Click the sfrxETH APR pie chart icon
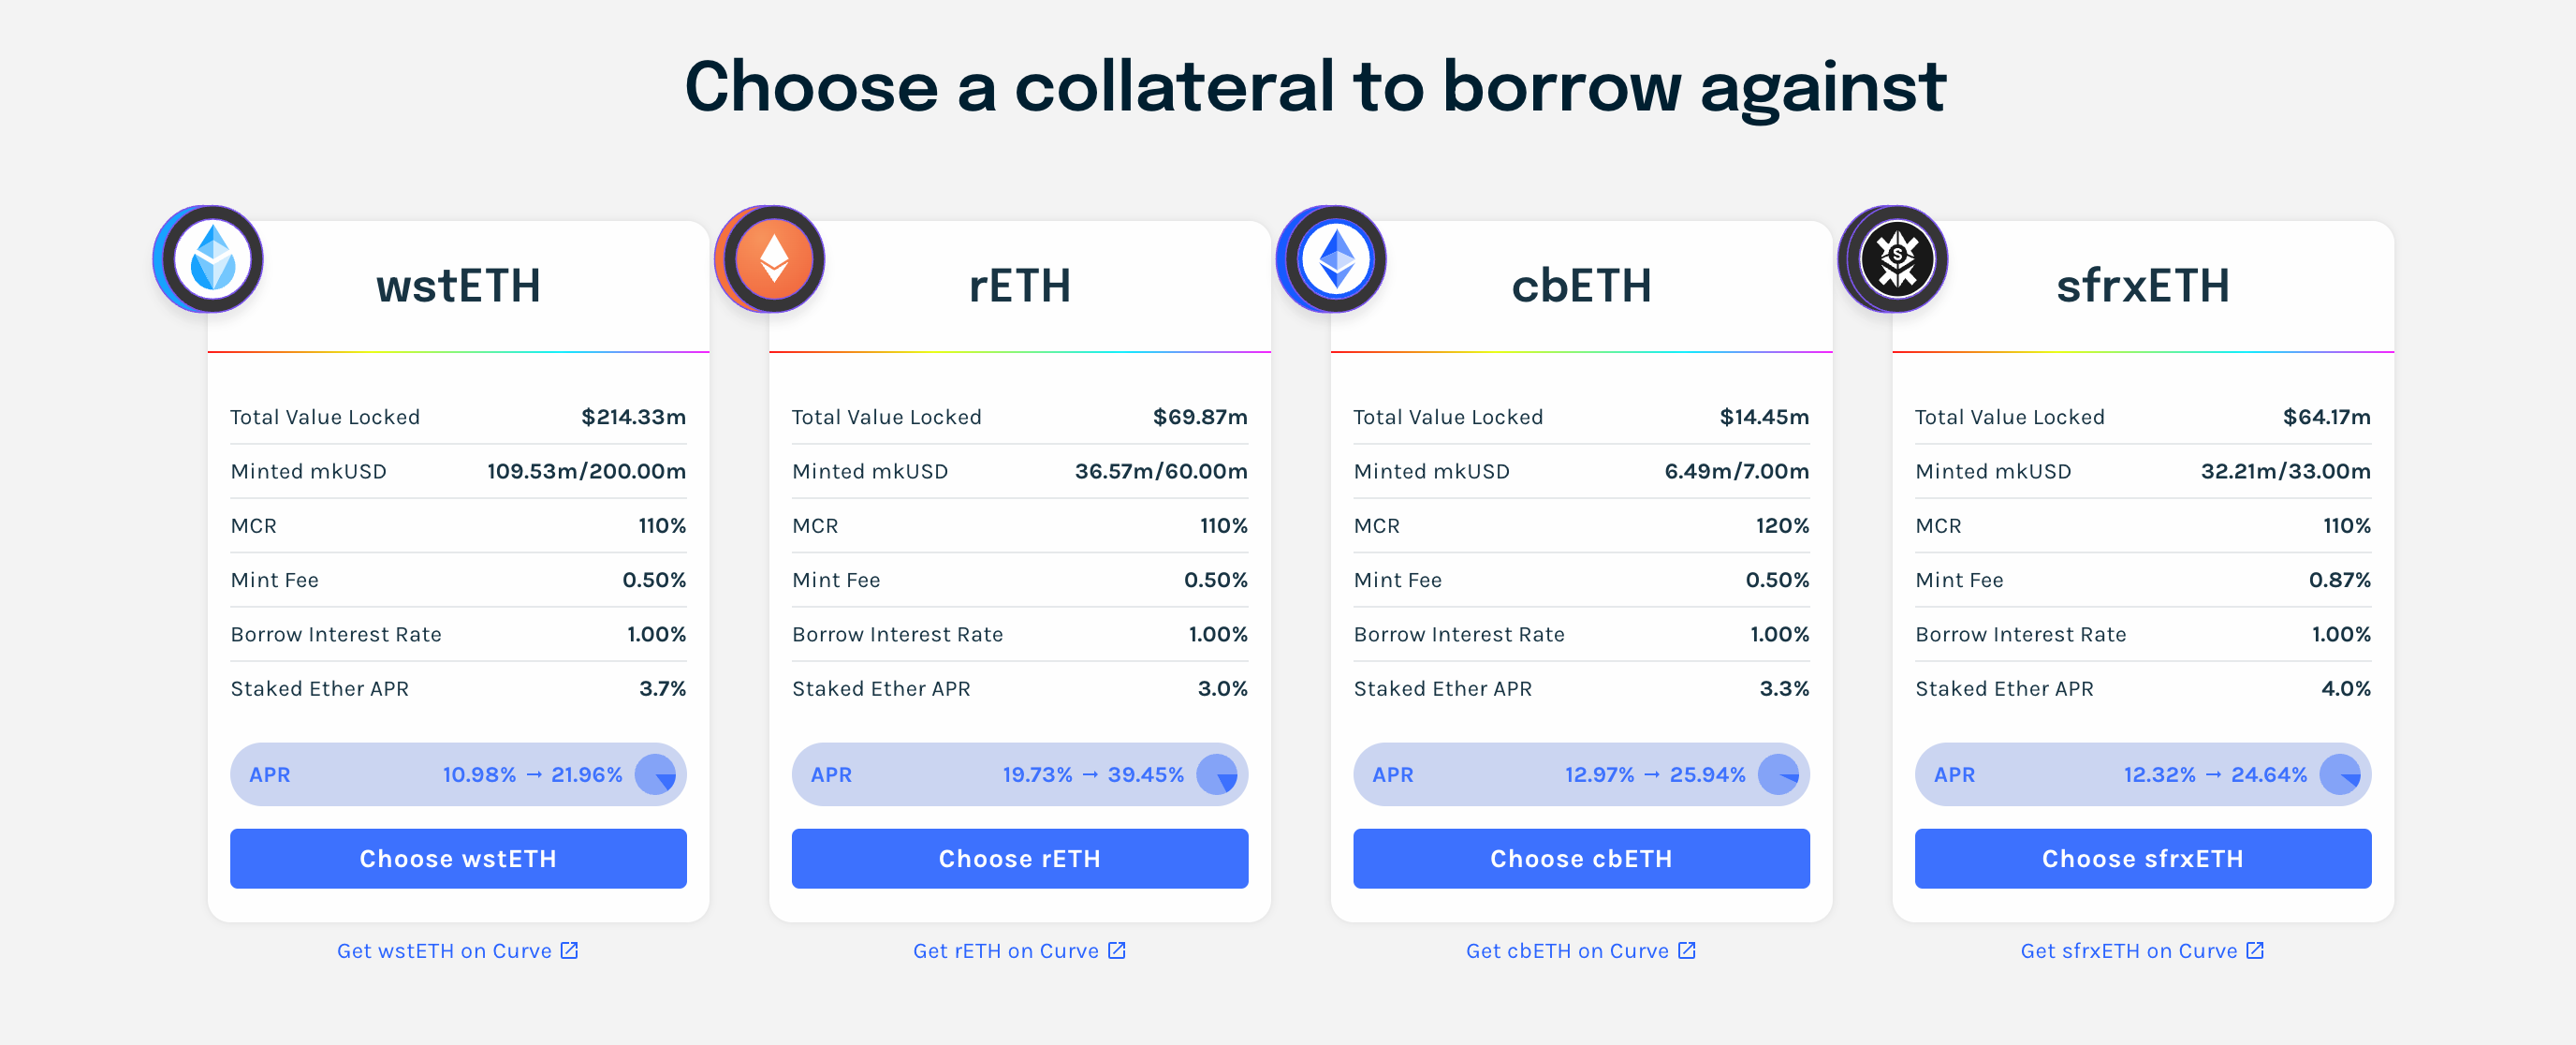 tap(2340, 774)
